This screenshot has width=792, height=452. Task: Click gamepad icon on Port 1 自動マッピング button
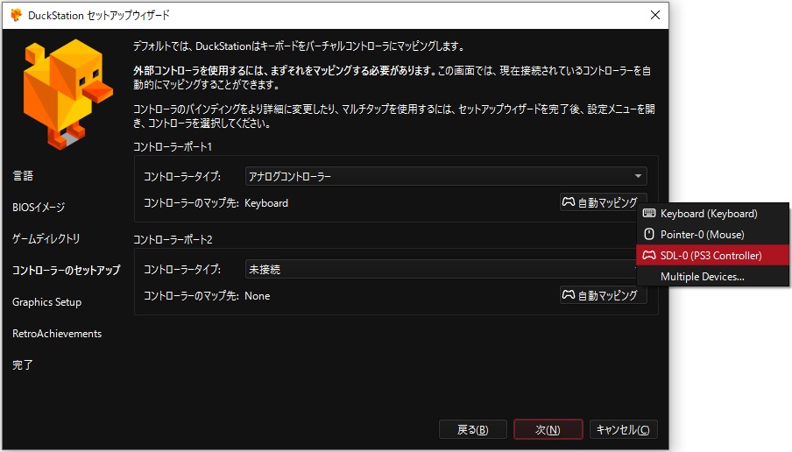(569, 202)
